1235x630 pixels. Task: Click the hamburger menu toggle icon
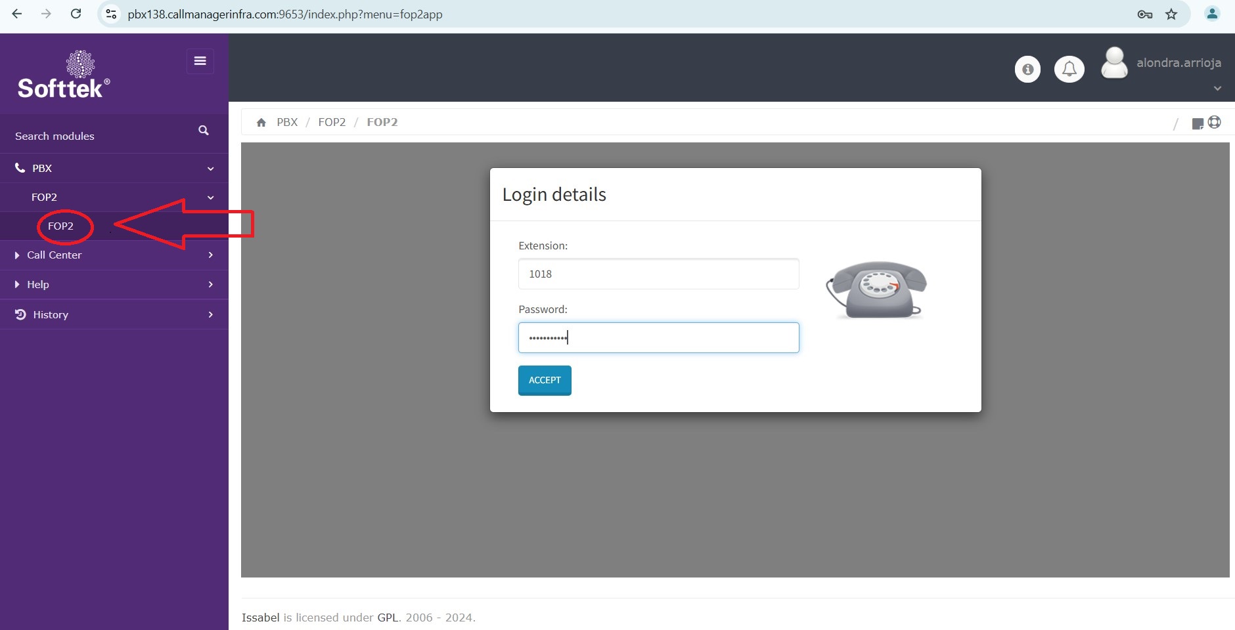click(x=200, y=61)
